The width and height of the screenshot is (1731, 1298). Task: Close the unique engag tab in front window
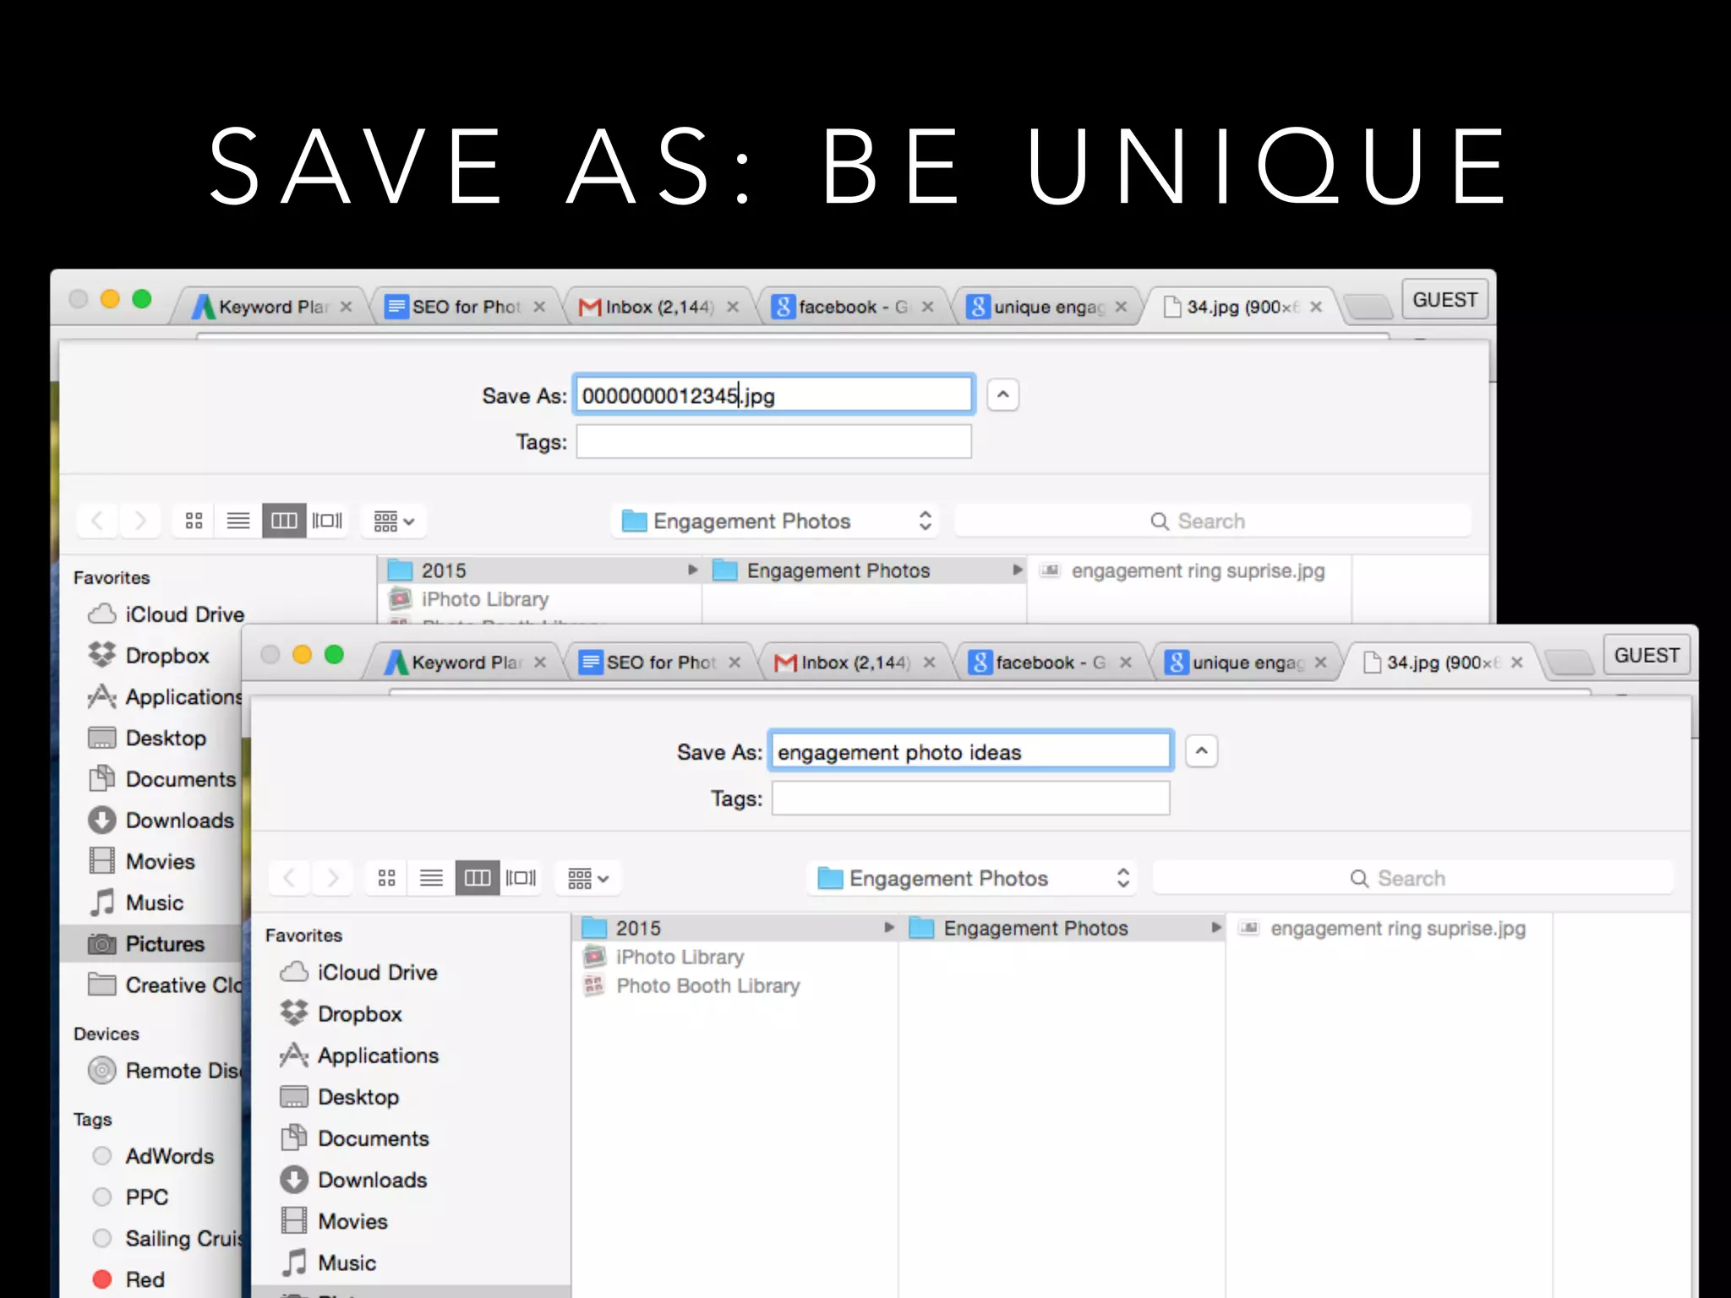1321,663
